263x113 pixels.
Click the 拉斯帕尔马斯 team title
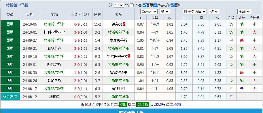tap(17, 5)
